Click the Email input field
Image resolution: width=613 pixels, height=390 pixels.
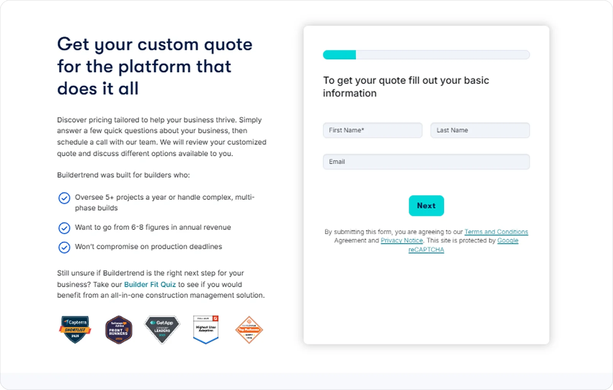[x=426, y=162]
